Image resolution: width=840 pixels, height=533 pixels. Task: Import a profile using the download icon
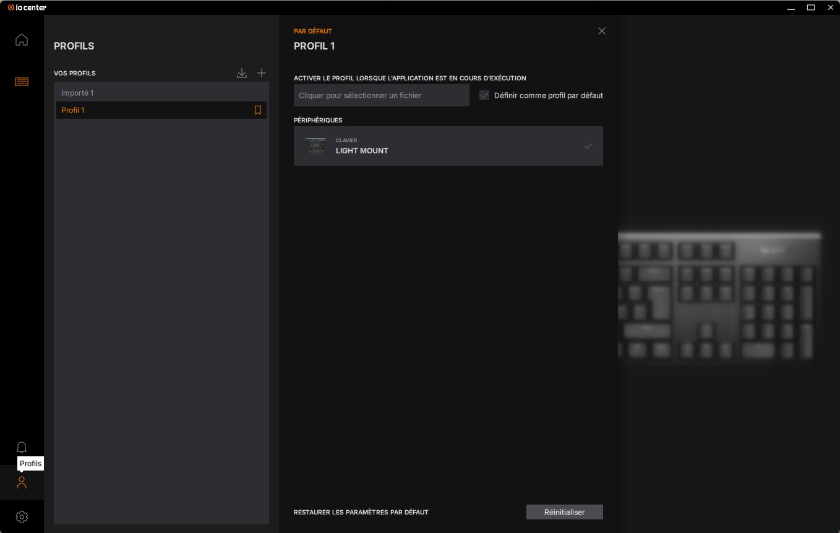(x=242, y=72)
